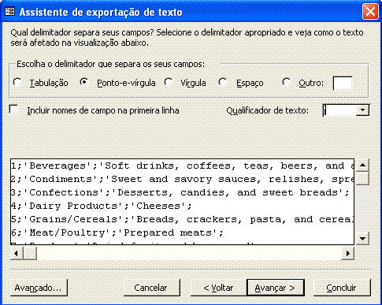Click the Outro custom delimiter text box
The width and height of the screenshot is (382, 305).
coord(343,83)
